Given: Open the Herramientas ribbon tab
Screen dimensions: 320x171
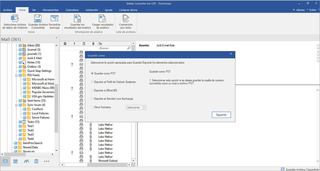Looking at the screenshot, I should [x=50, y=10].
